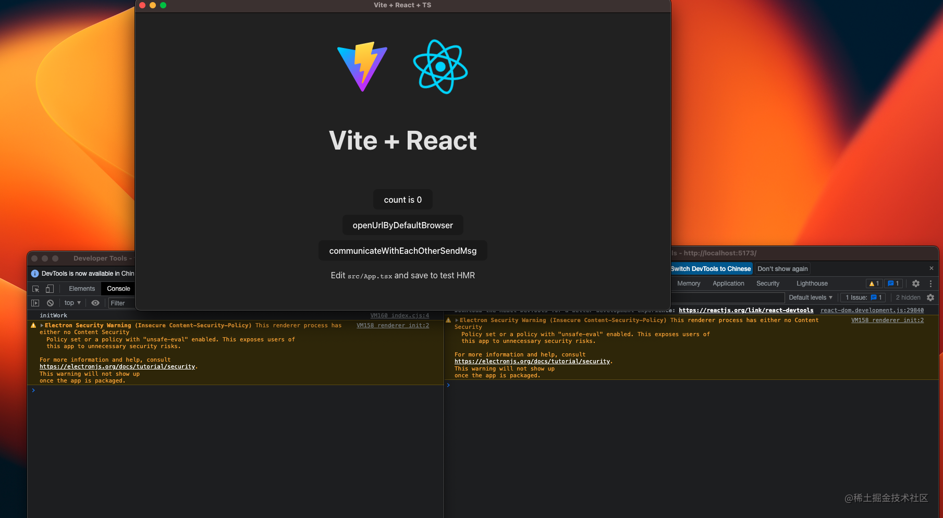The width and height of the screenshot is (943, 518).
Task: Click the openUrlByDefaultBrowser button
Action: (x=403, y=225)
